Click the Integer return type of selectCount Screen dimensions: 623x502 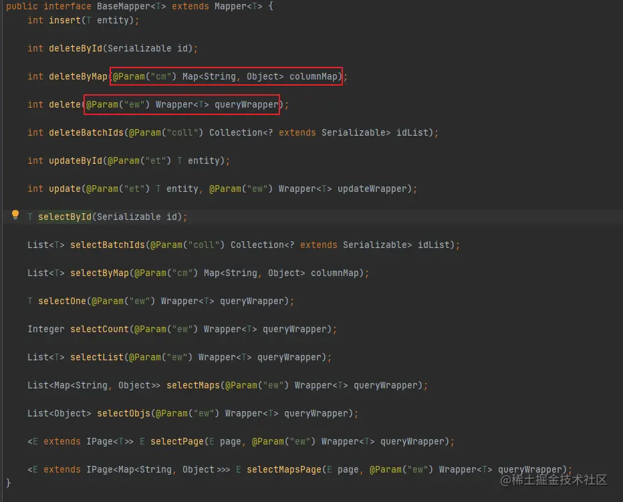pyautogui.click(x=46, y=330)
